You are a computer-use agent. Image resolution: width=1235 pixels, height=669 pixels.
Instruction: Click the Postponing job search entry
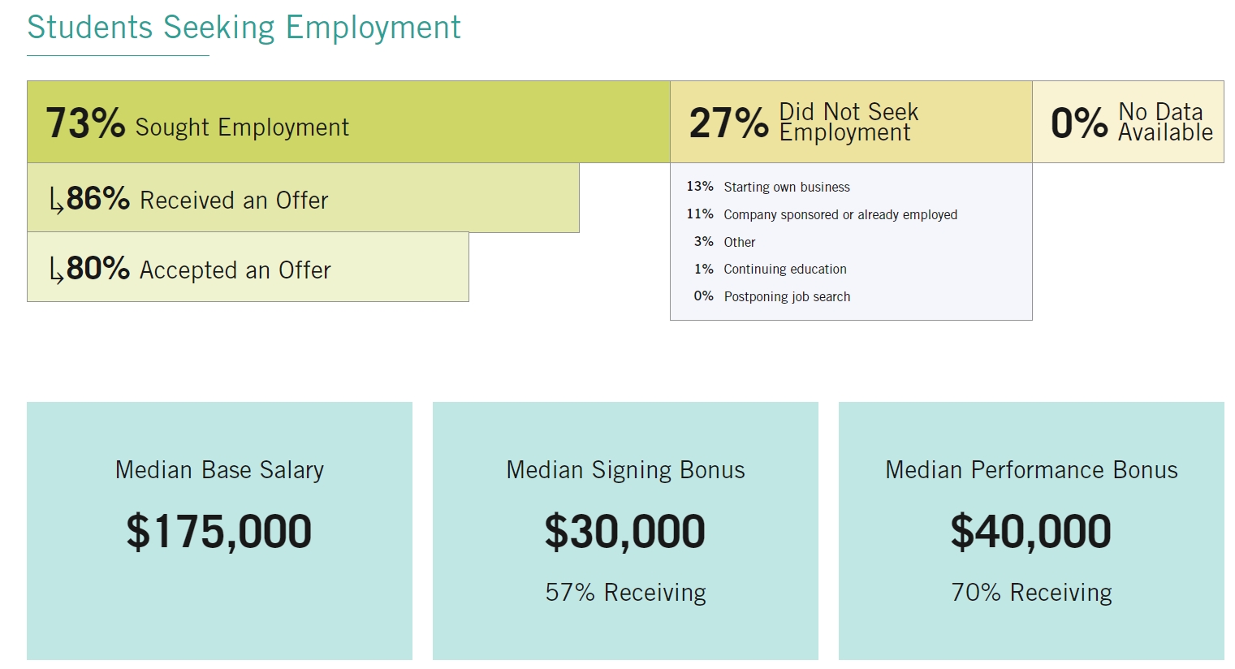coord(787,297)
